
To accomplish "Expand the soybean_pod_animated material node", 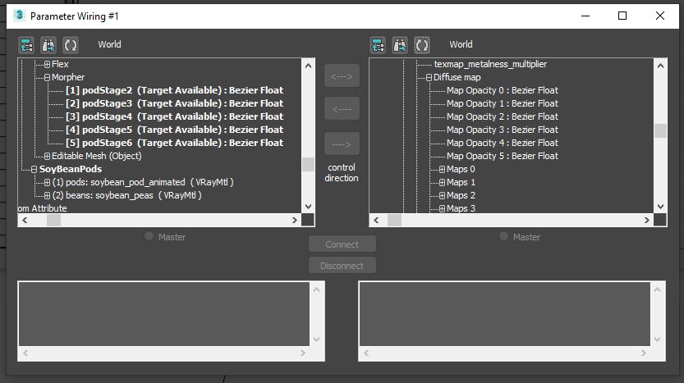I will pos(47,183).
